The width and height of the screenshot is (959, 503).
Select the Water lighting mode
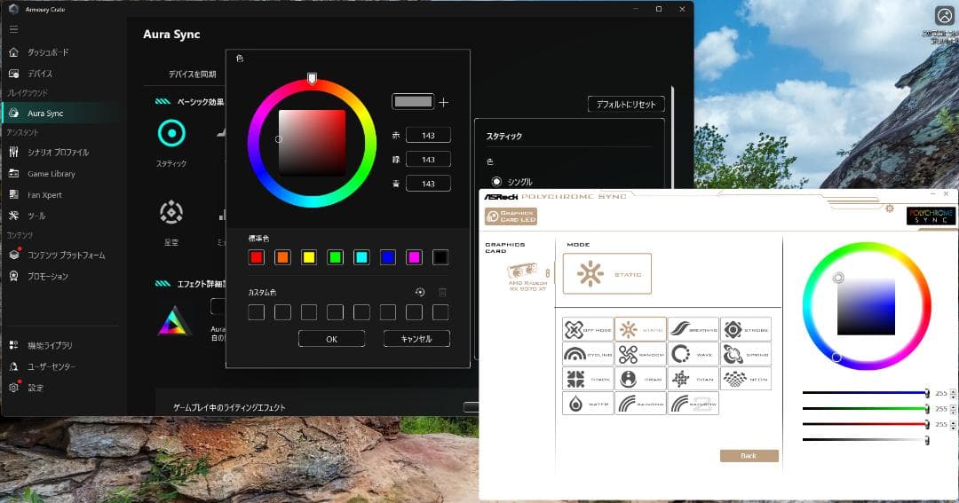tap(588, 404)
